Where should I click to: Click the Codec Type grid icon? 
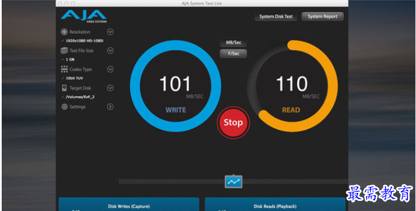click(64, 69)
